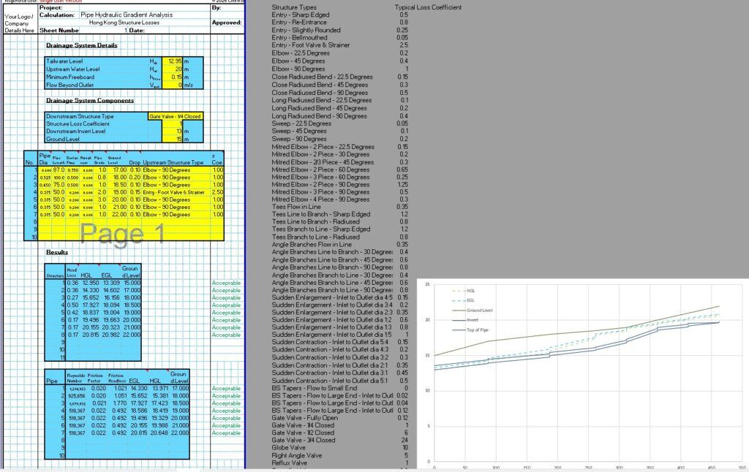Click the Your Logo / Company Details cell
Screen dimensions: 749x472
click(x=19, y=23)
